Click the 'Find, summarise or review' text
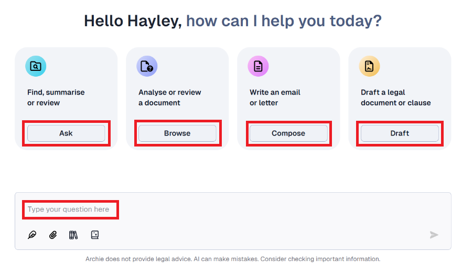 point(56,98)
